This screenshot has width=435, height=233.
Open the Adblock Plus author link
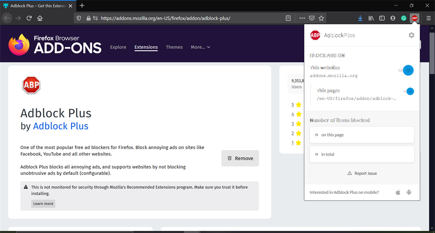click(x=61, y=126)
